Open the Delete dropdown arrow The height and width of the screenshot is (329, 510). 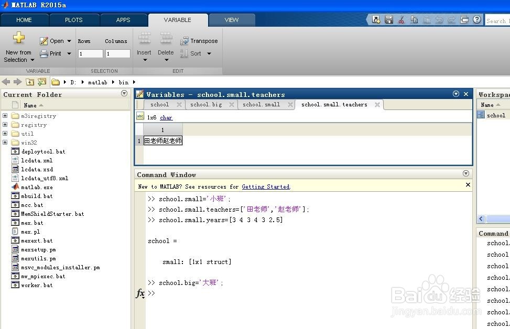167,60
